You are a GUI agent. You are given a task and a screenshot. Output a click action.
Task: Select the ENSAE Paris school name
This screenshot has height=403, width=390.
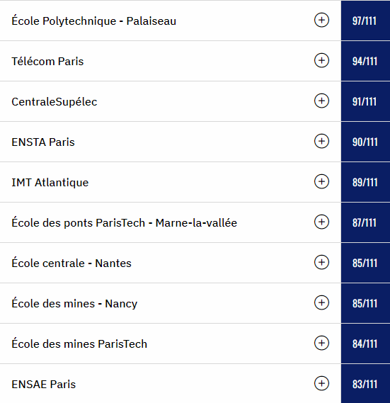pyautogui.click(x=44, y=385)
